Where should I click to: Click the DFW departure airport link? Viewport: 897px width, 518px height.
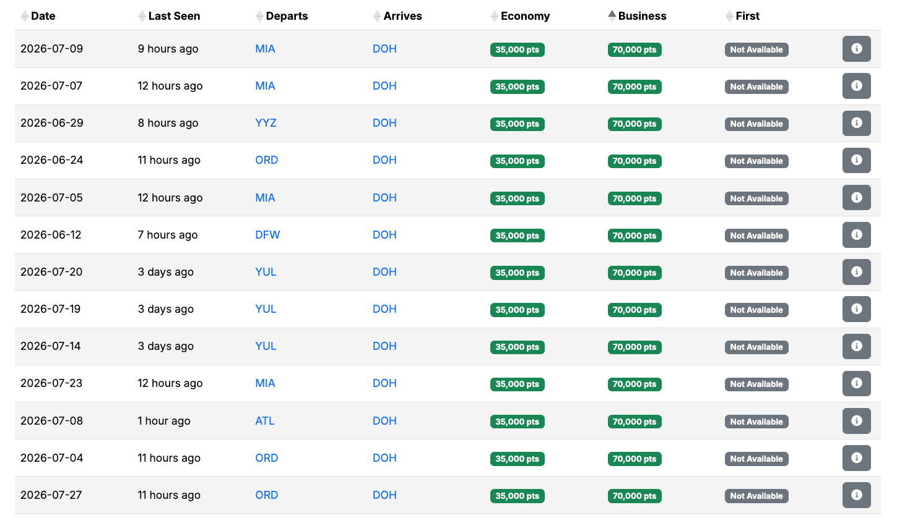(x=267, y=235)
